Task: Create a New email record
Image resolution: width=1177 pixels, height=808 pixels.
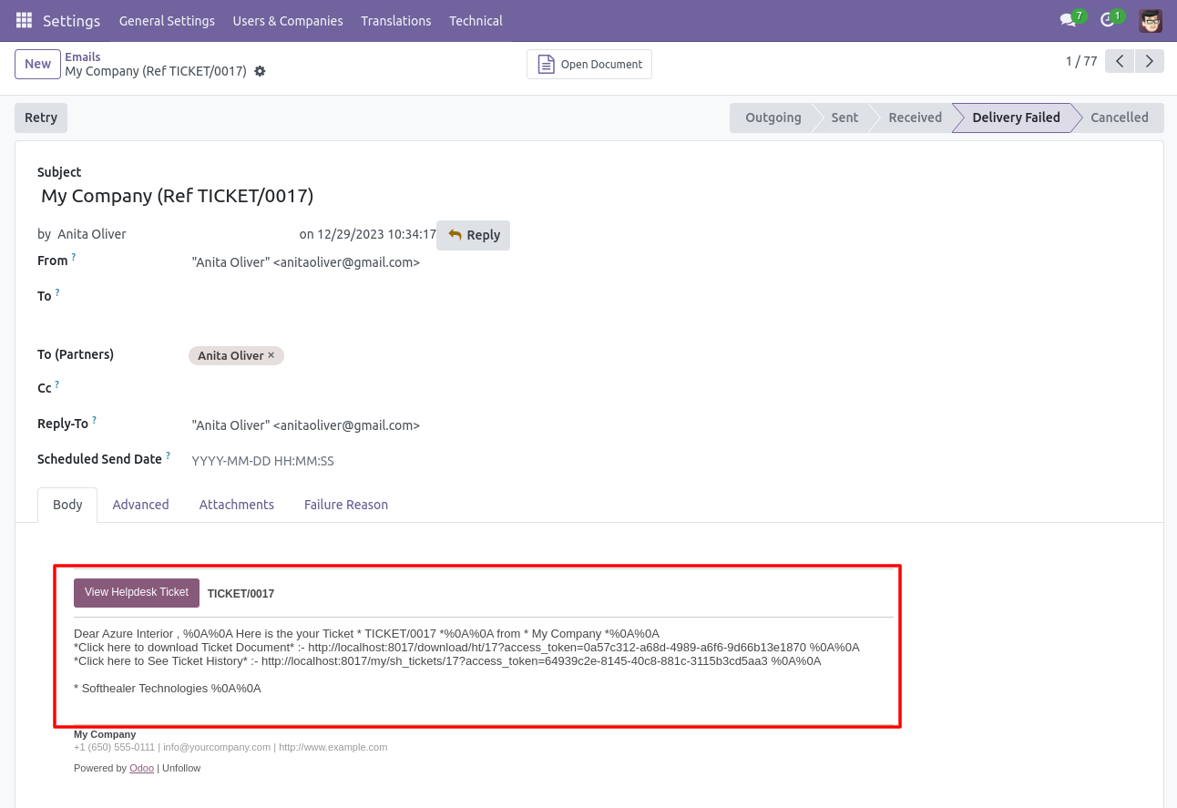Action: coord(37,64)
